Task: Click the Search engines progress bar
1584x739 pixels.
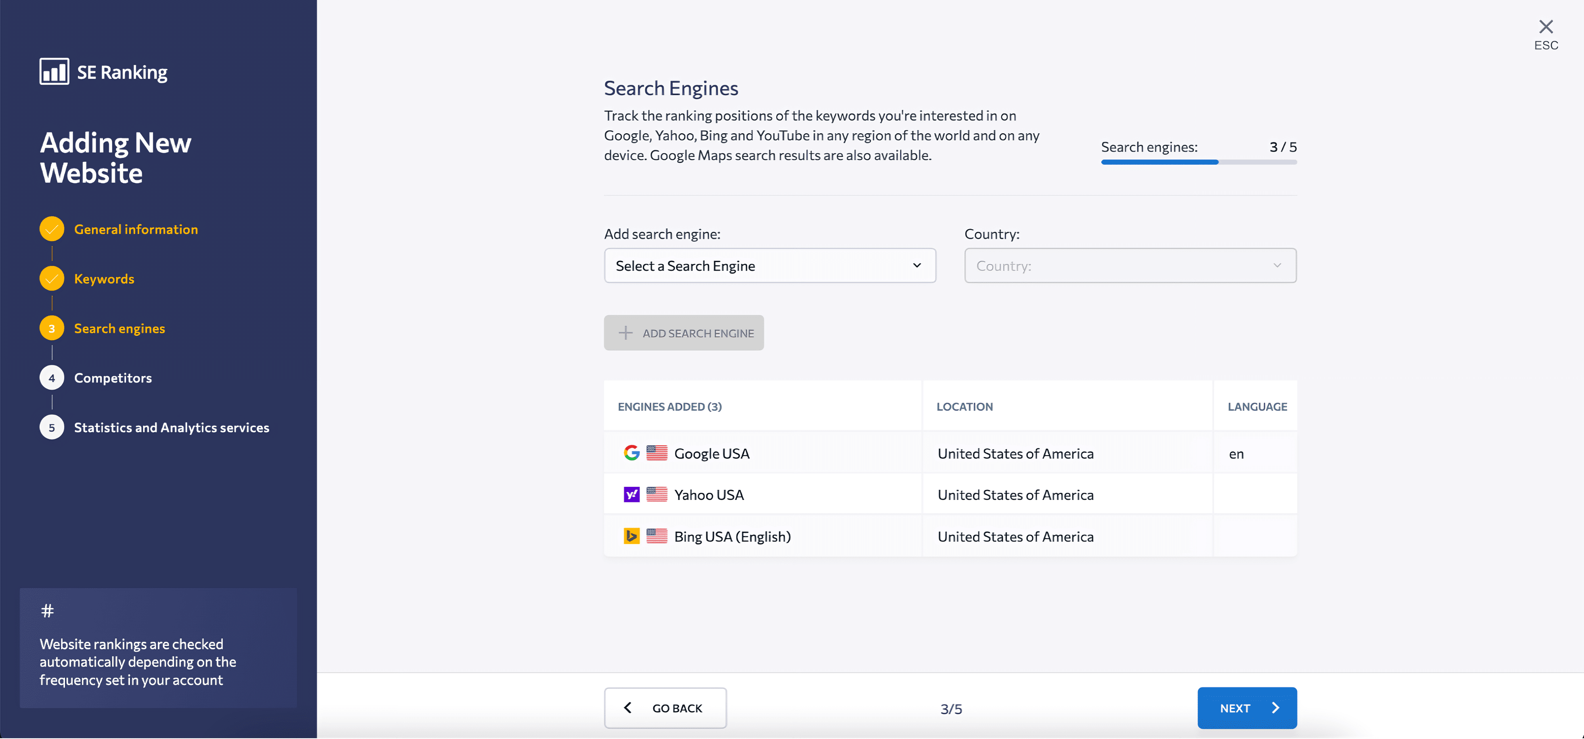Action: click(x=1198, y=162)
